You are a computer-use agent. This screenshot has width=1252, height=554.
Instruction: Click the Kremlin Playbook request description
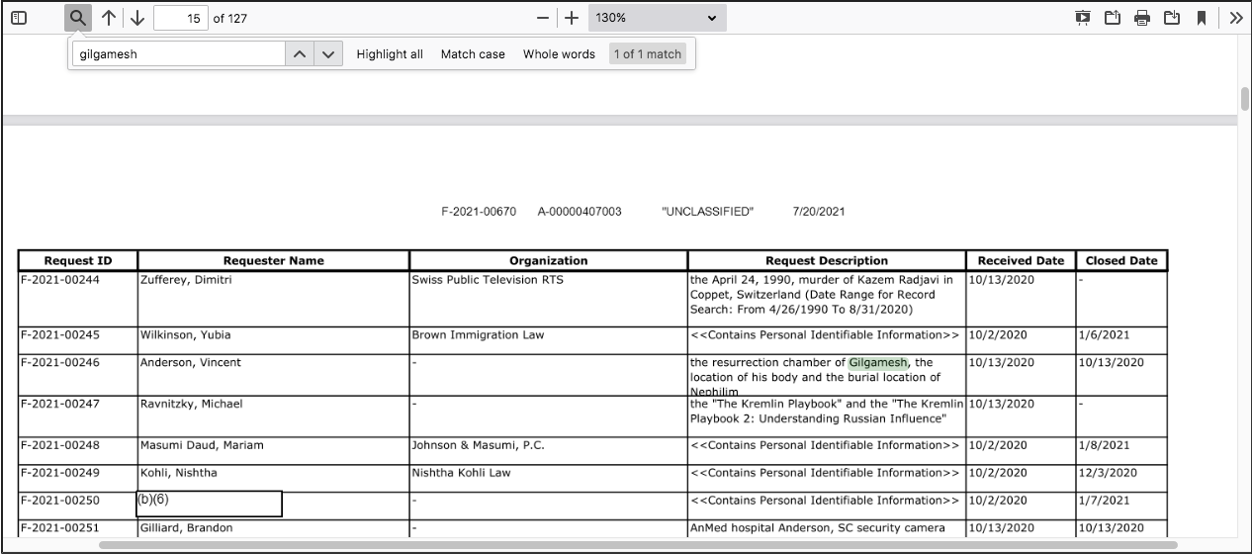point(827,412)
